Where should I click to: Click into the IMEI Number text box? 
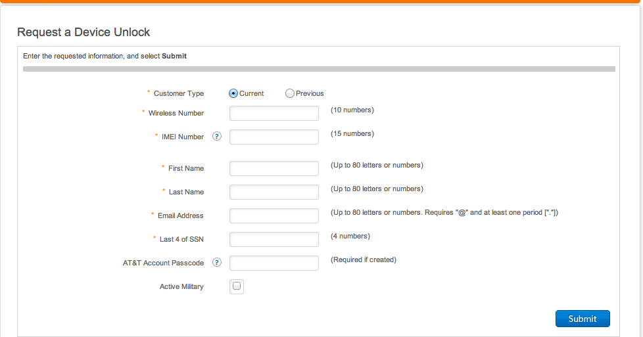274,137
